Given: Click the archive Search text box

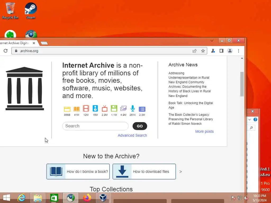Looking at the screenshot, I should [x=95, y=126].
